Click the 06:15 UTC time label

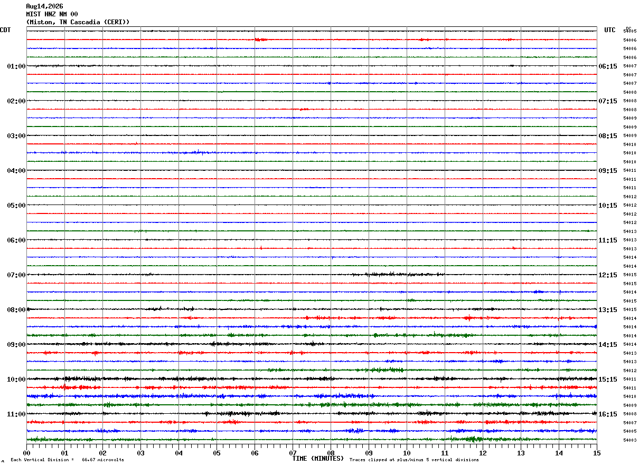[x=607, y=66]
